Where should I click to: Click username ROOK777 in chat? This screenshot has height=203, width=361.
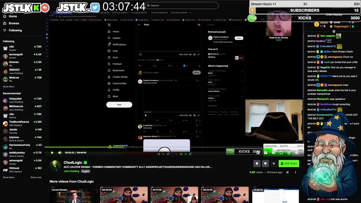[325, 76]
